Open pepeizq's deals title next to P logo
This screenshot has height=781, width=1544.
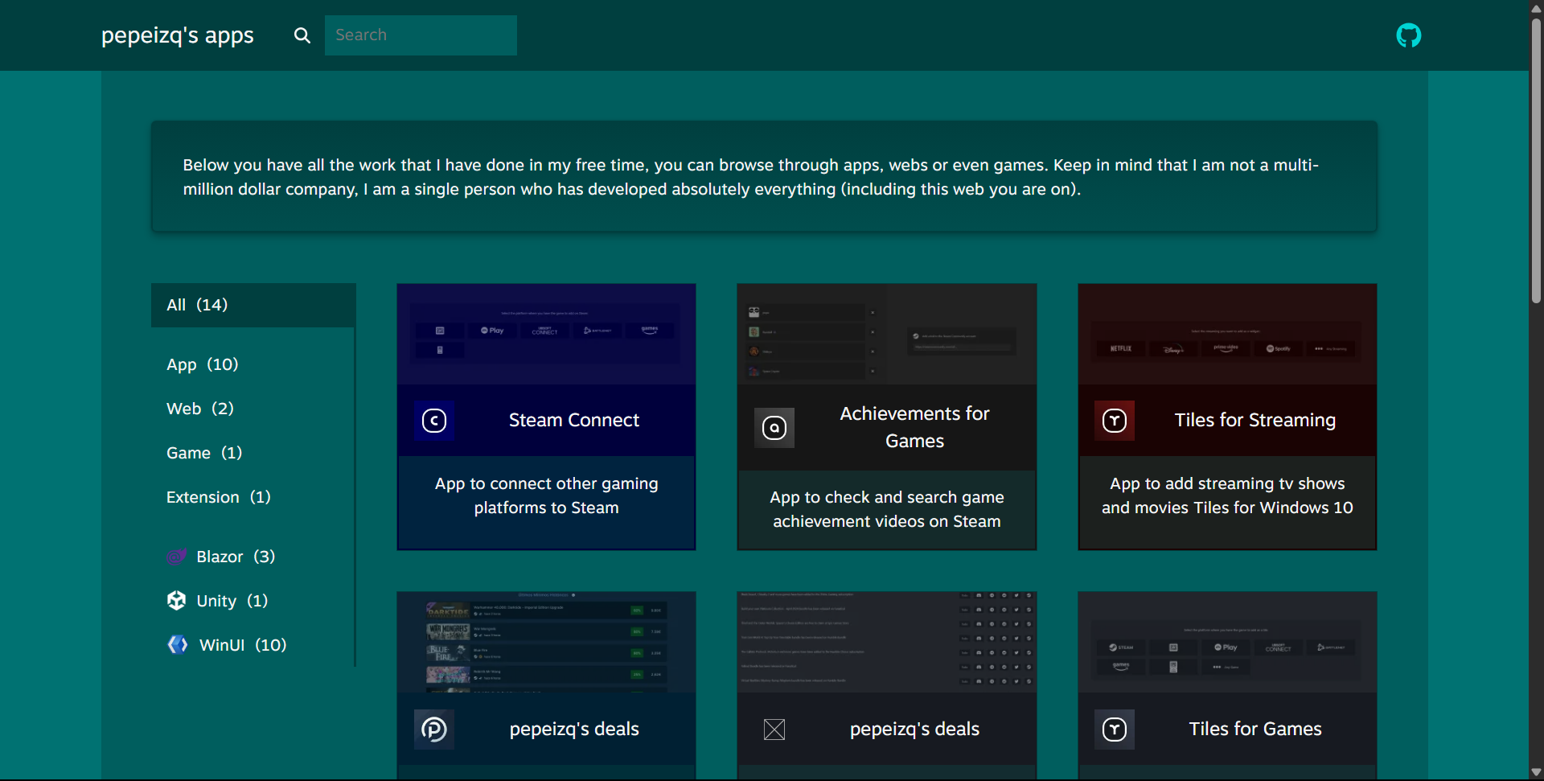tap(574, 730)
